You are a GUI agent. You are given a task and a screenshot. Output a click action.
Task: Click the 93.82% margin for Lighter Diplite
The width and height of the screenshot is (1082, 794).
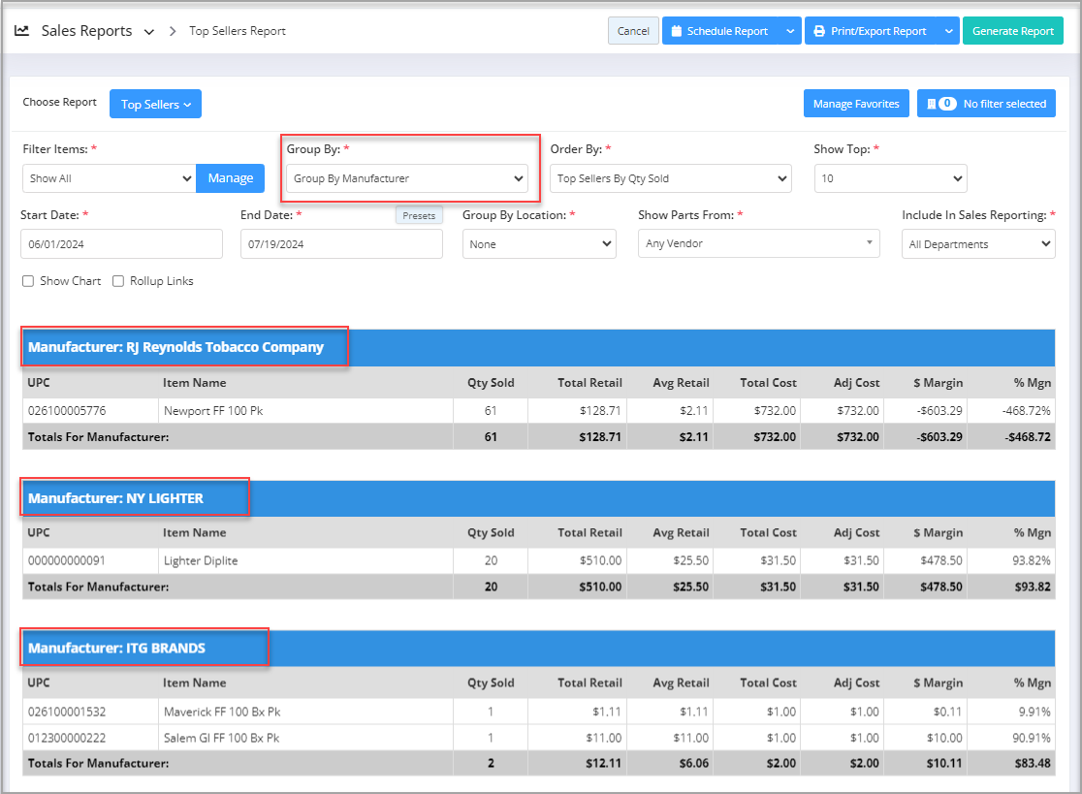click(x=1031, y=560)
